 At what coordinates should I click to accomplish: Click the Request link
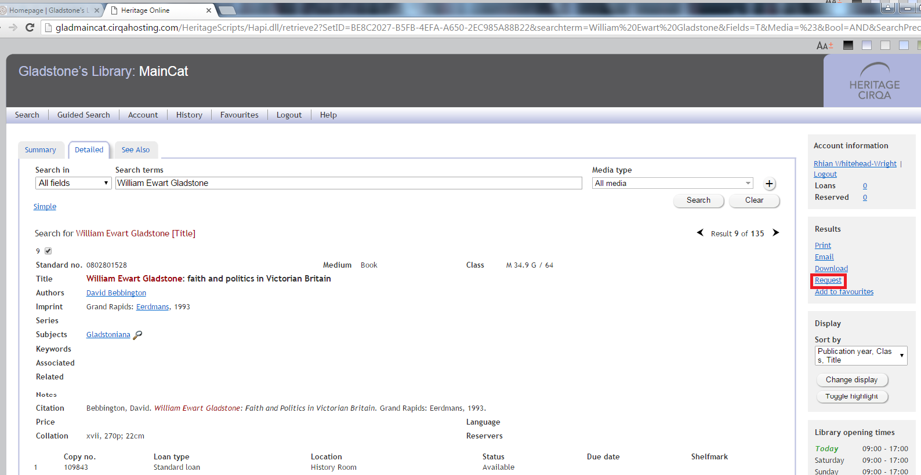pos(828,280)
